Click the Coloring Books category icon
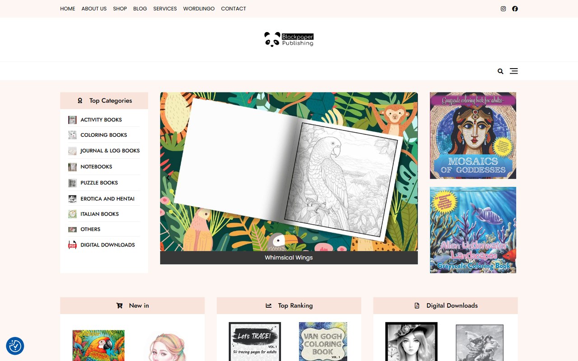The height and width of the screenshot is (361, 578). pyautogui.click(x=72, y=135)
